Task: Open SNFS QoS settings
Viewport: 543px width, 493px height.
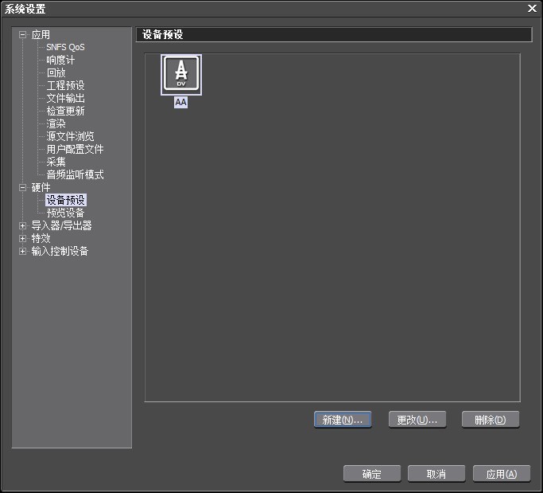Action: point(65,47)
